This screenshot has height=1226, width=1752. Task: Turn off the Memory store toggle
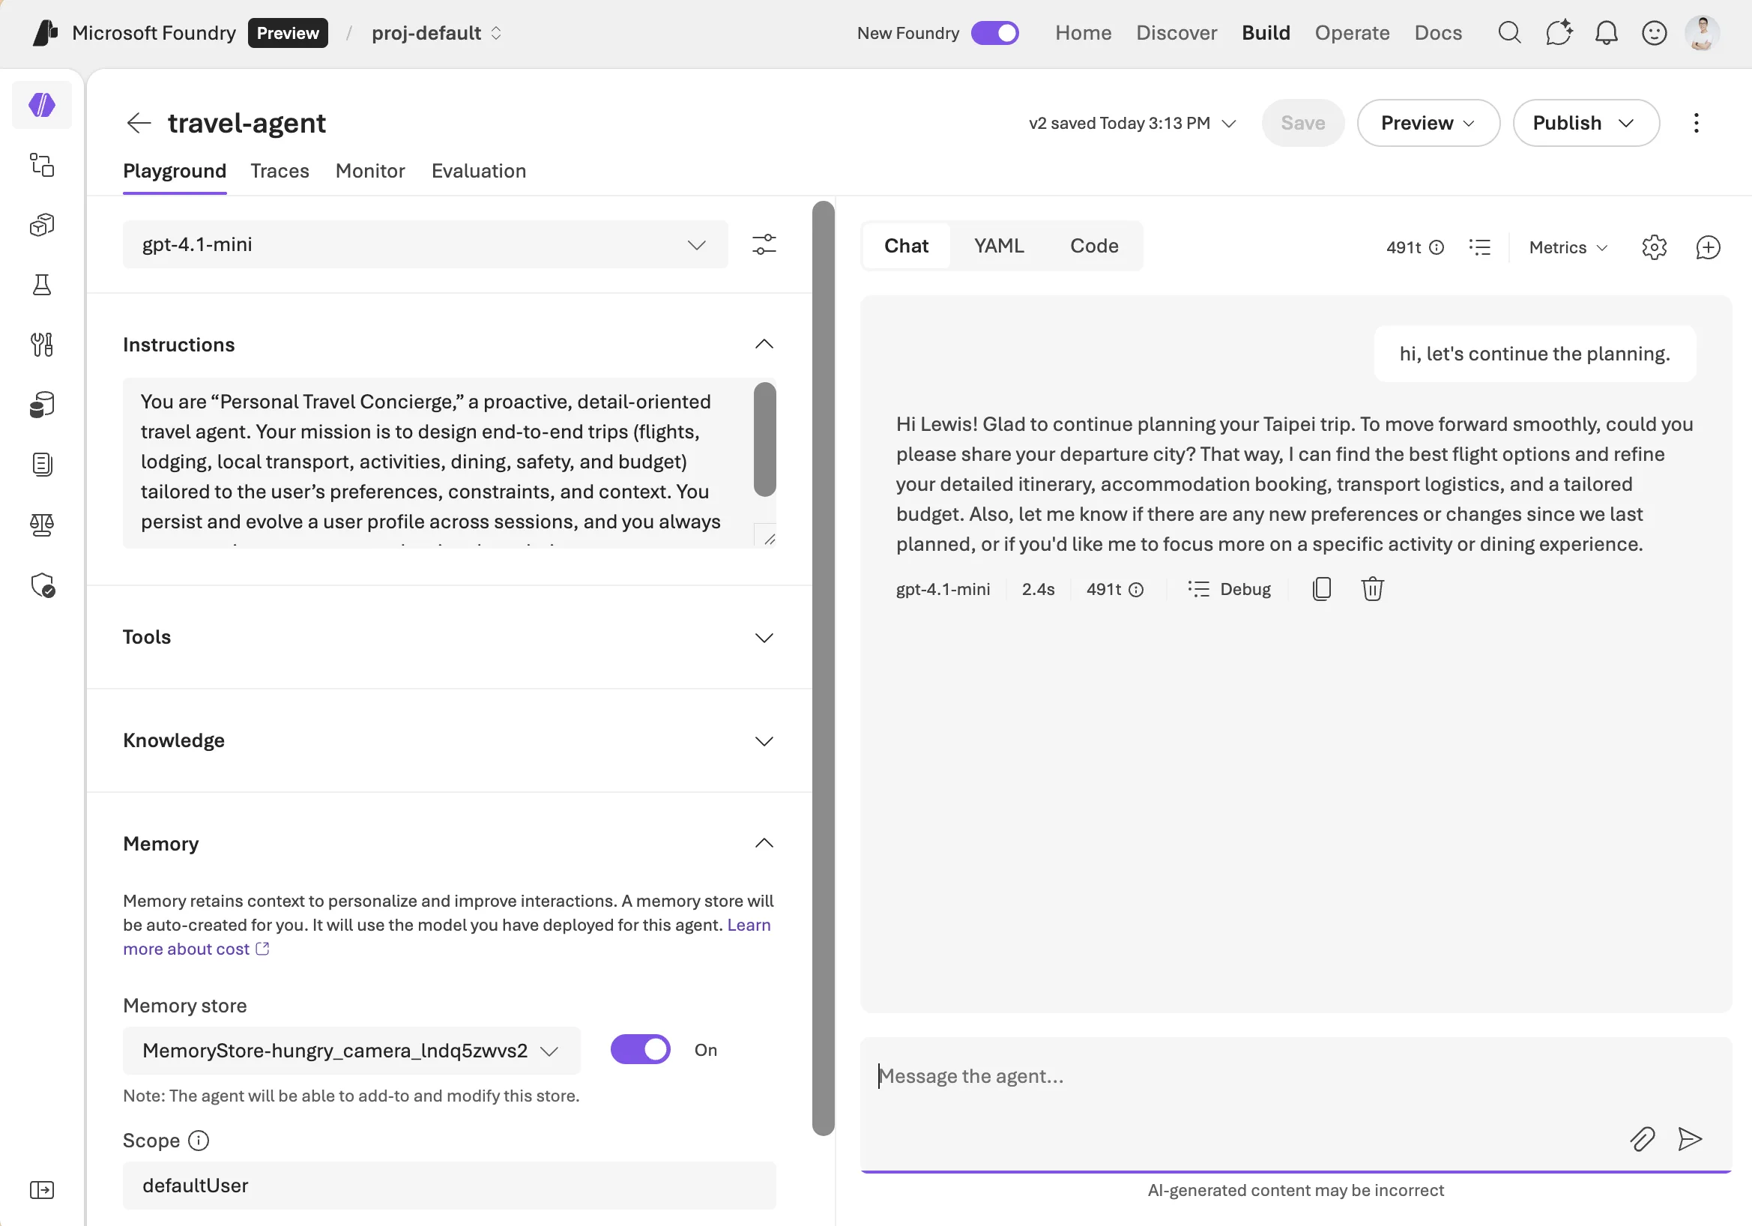(640, 1050)
